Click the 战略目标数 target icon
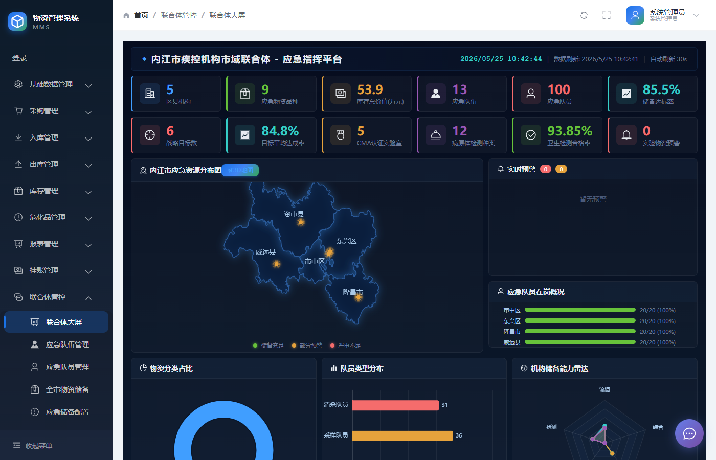Screen dimensions: 716x460 click(x=150, y=135)
